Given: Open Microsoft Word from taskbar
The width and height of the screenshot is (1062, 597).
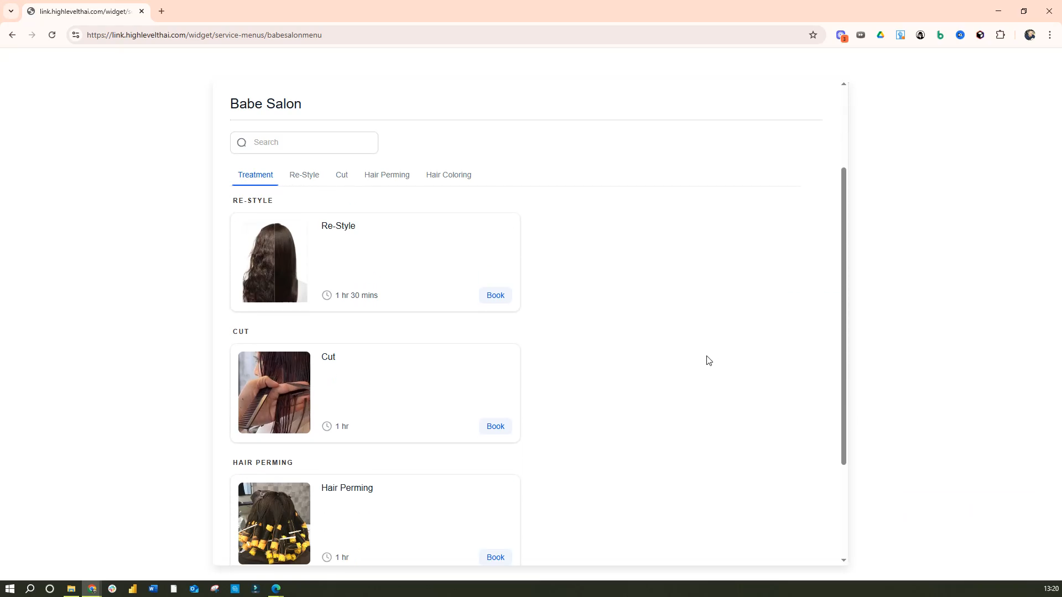Looking at the screenshot, I should (153, 589).
